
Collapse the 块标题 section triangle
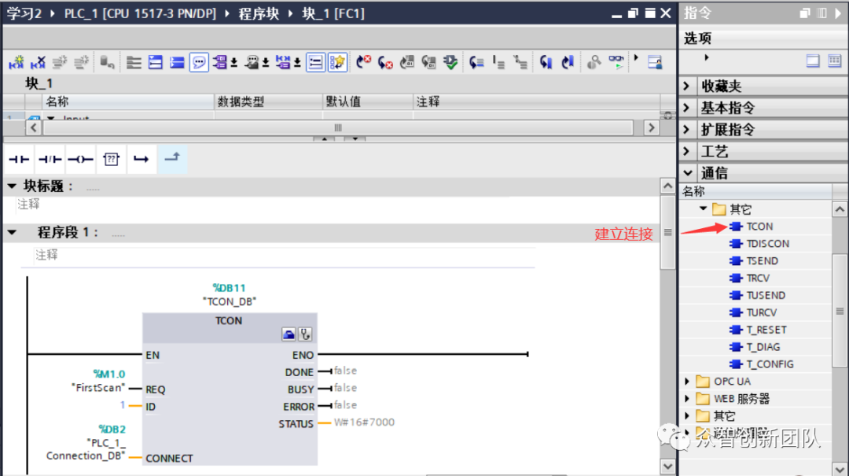tap(11, 186)
